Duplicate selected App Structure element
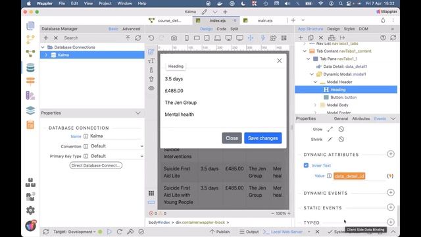Viewport: 421px width, 237px height. click(310, 38)
